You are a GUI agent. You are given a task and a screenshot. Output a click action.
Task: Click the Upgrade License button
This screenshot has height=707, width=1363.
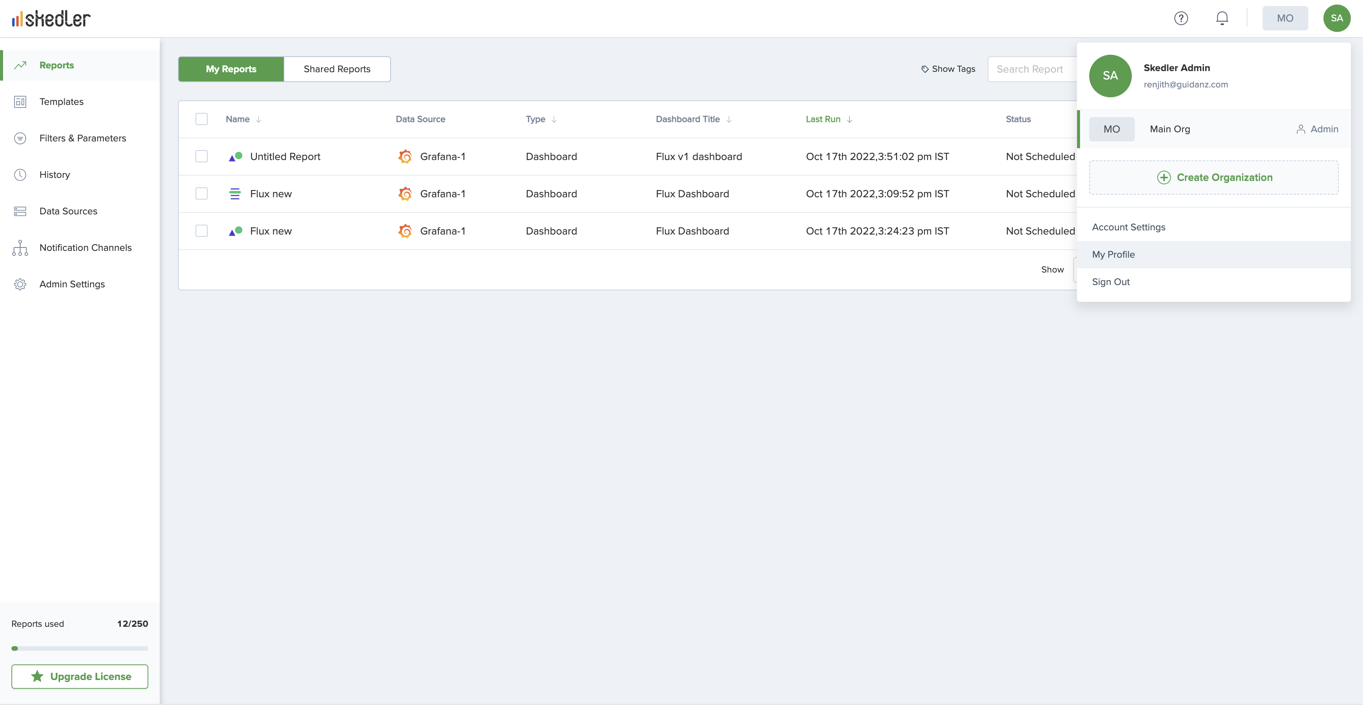coord(80,676)
